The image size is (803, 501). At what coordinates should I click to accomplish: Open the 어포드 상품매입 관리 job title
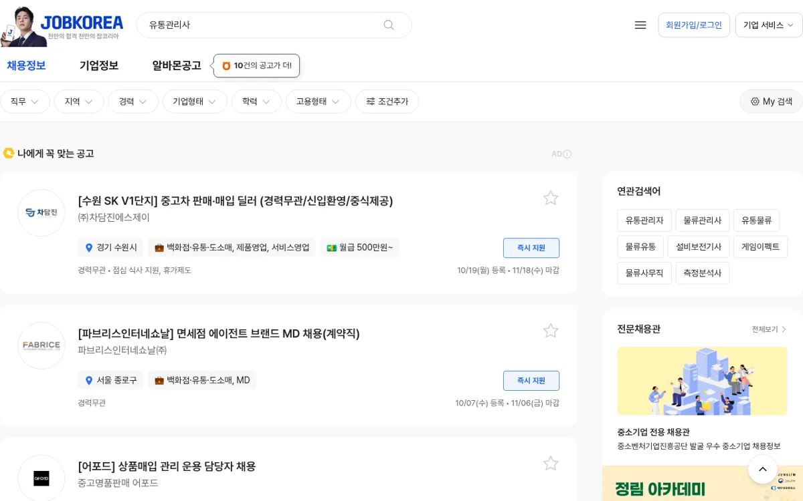click(x=167, y=466)
